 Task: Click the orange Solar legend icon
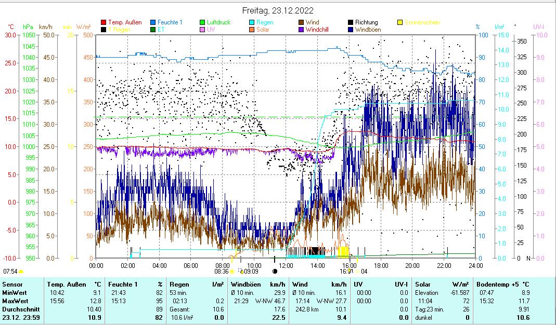tap(252, 30)
